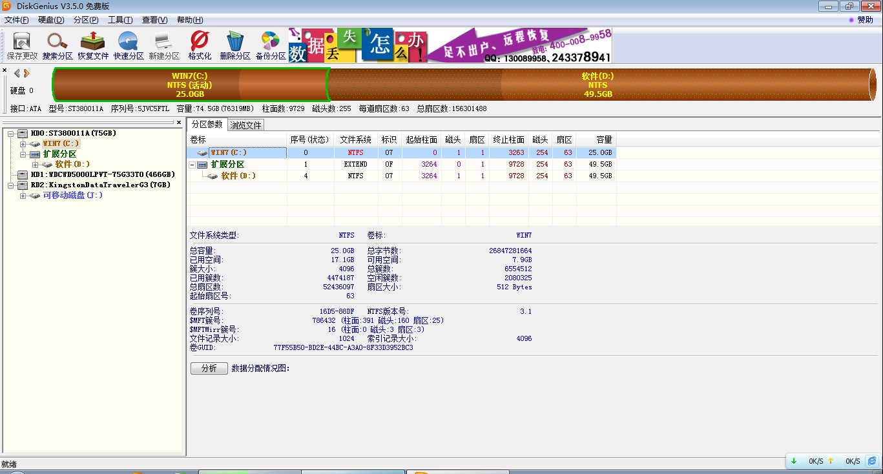Click the 扩展分区 icon in the partition table
883x474 pixels.
203,164
